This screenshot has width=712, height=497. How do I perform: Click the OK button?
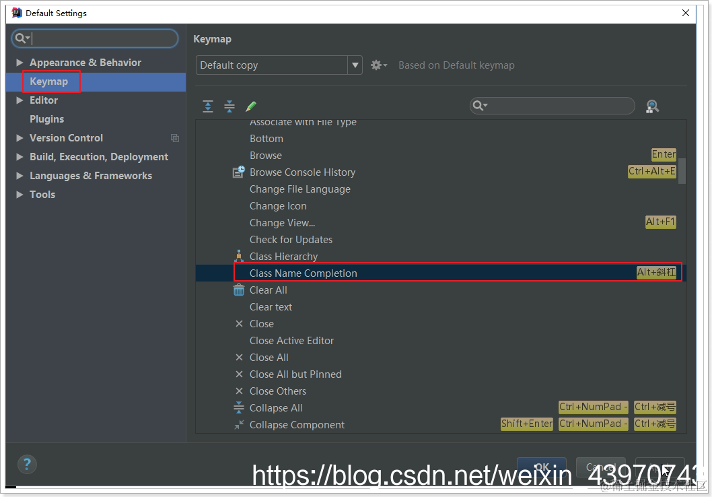tap(541, 467)
